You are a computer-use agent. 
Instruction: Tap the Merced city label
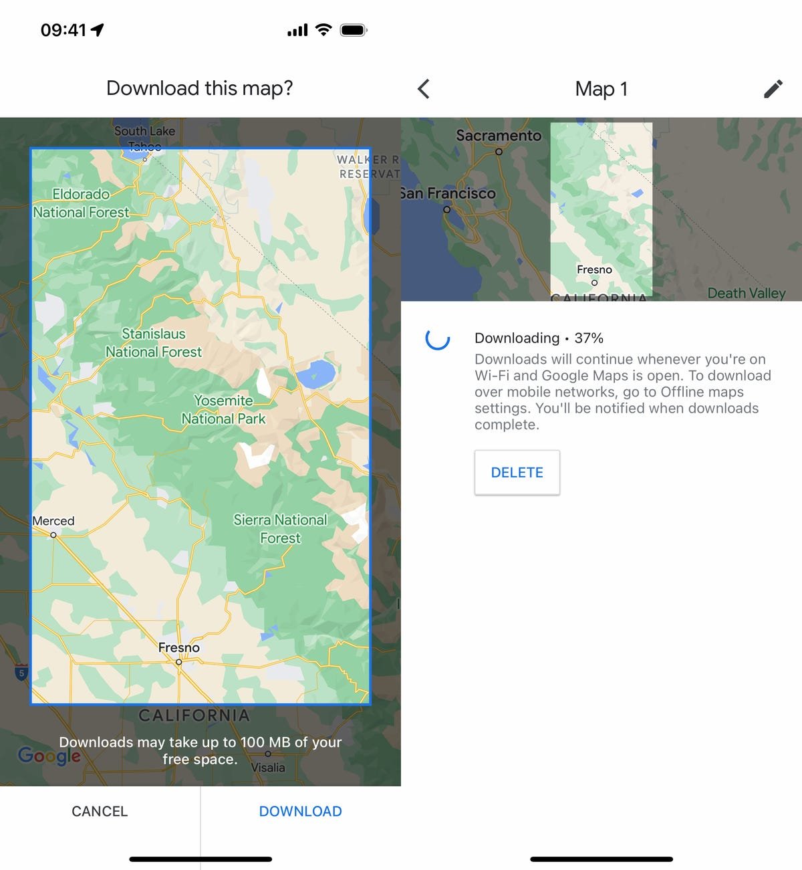(x=53, y=521)
